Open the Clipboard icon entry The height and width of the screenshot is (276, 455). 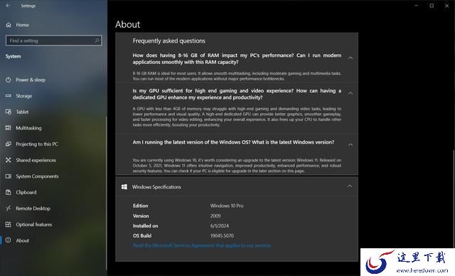click(9, 192)
